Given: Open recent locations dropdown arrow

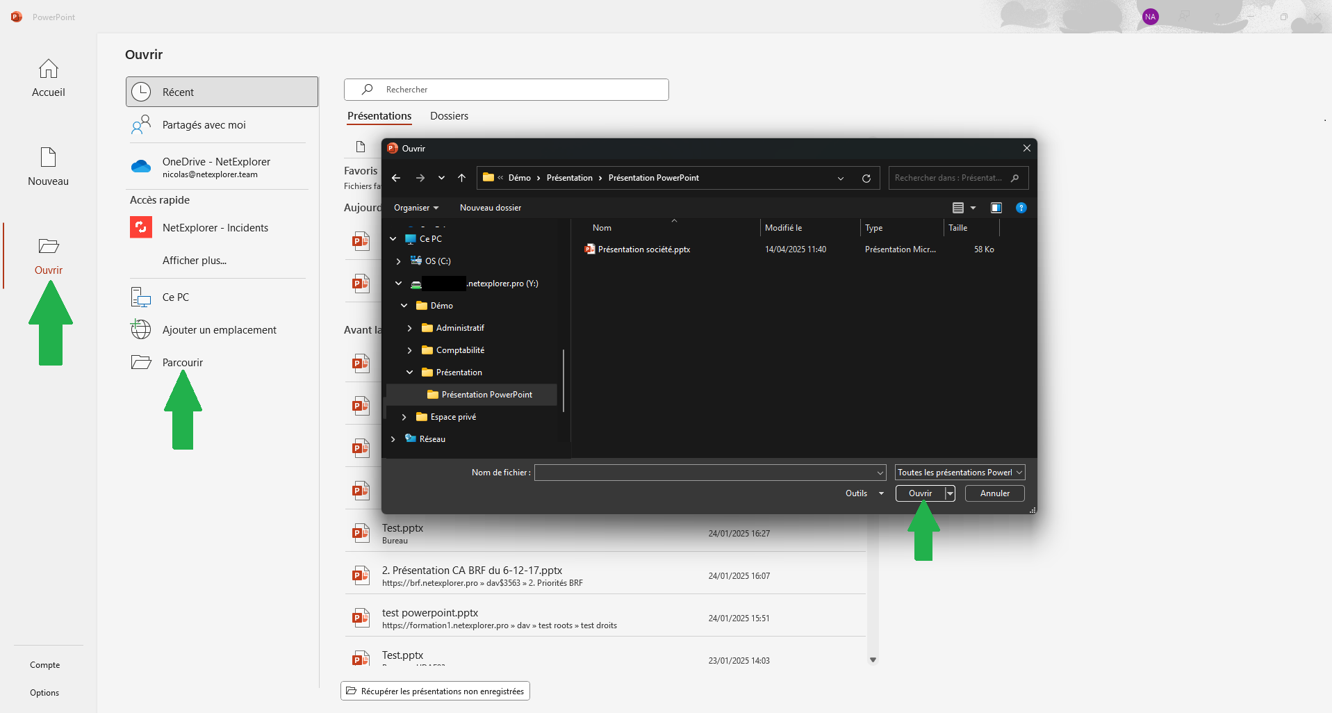Looking at the screenshot, I should click(441, 178).
